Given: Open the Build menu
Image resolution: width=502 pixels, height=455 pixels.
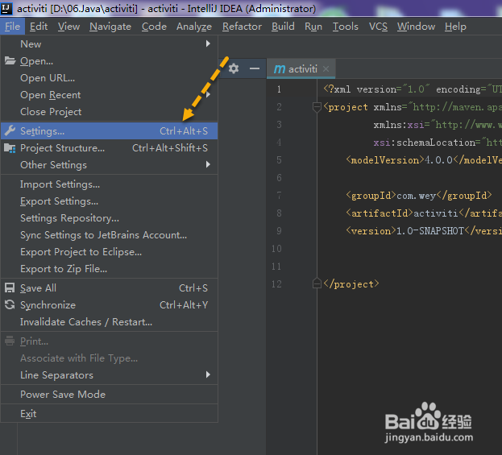Looking at the screenshot, I should click(283, 27).
